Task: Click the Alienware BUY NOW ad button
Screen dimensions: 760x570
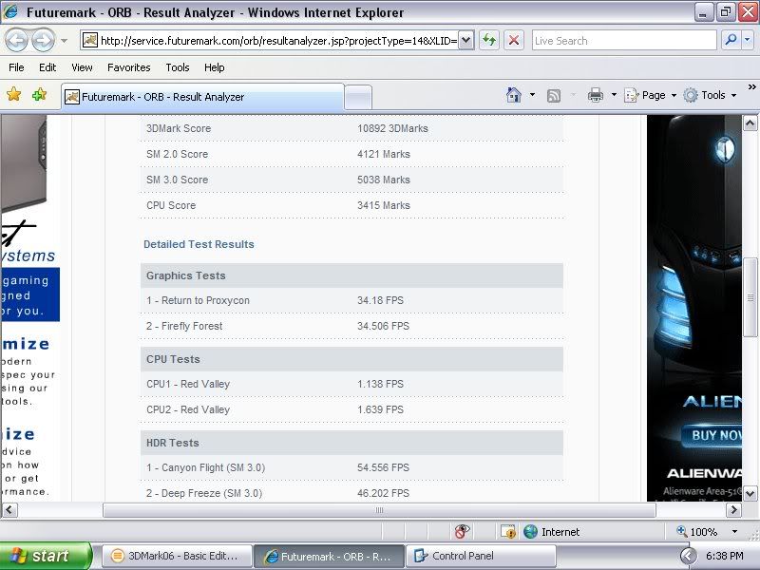Action: (x=712, y=435)
